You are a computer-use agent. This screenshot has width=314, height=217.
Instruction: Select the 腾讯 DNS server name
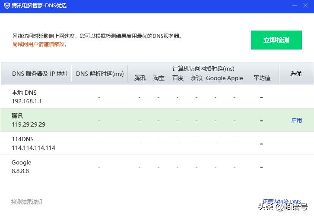click(17, 116)
